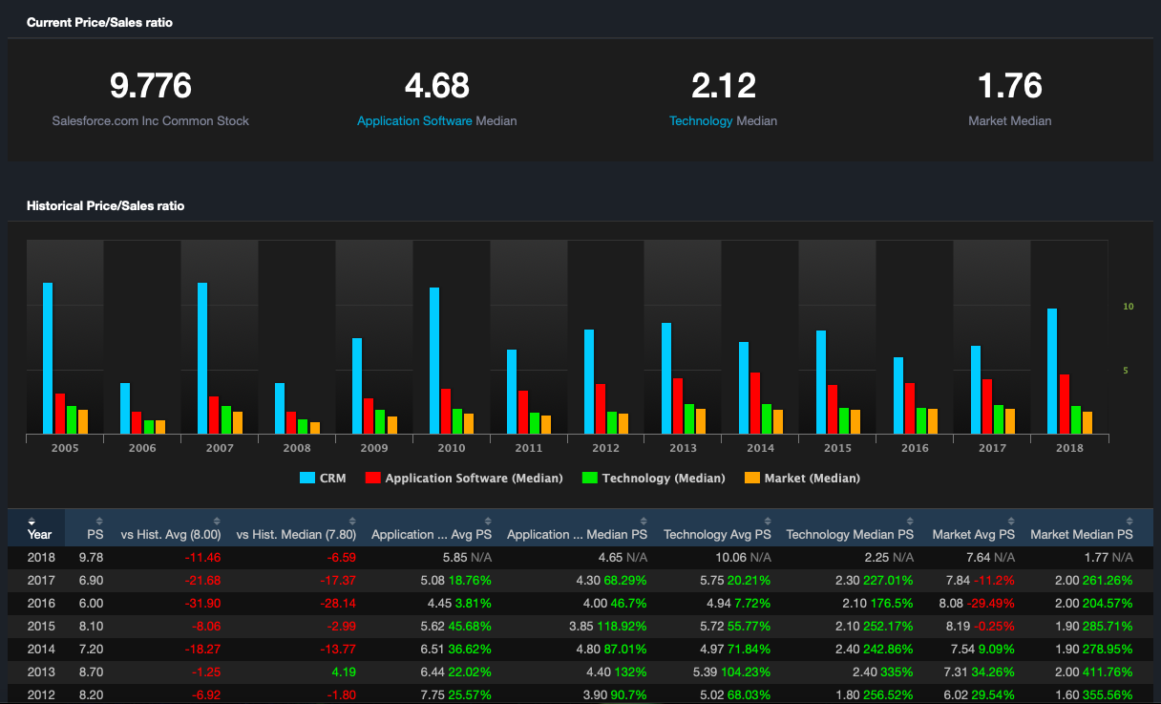Click the "Salesforce.com Inc Common Stock" label
The height and width of the screenshot is (704, 1161).
click(x=151, y=121)
